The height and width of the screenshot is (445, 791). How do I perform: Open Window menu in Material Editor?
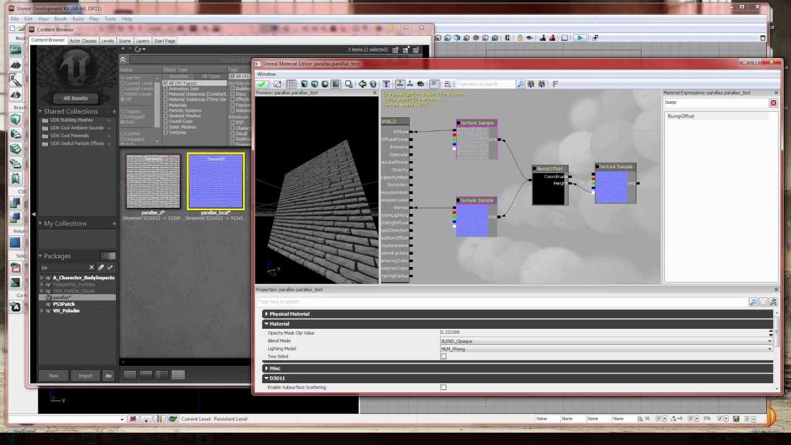pos(266,74)
